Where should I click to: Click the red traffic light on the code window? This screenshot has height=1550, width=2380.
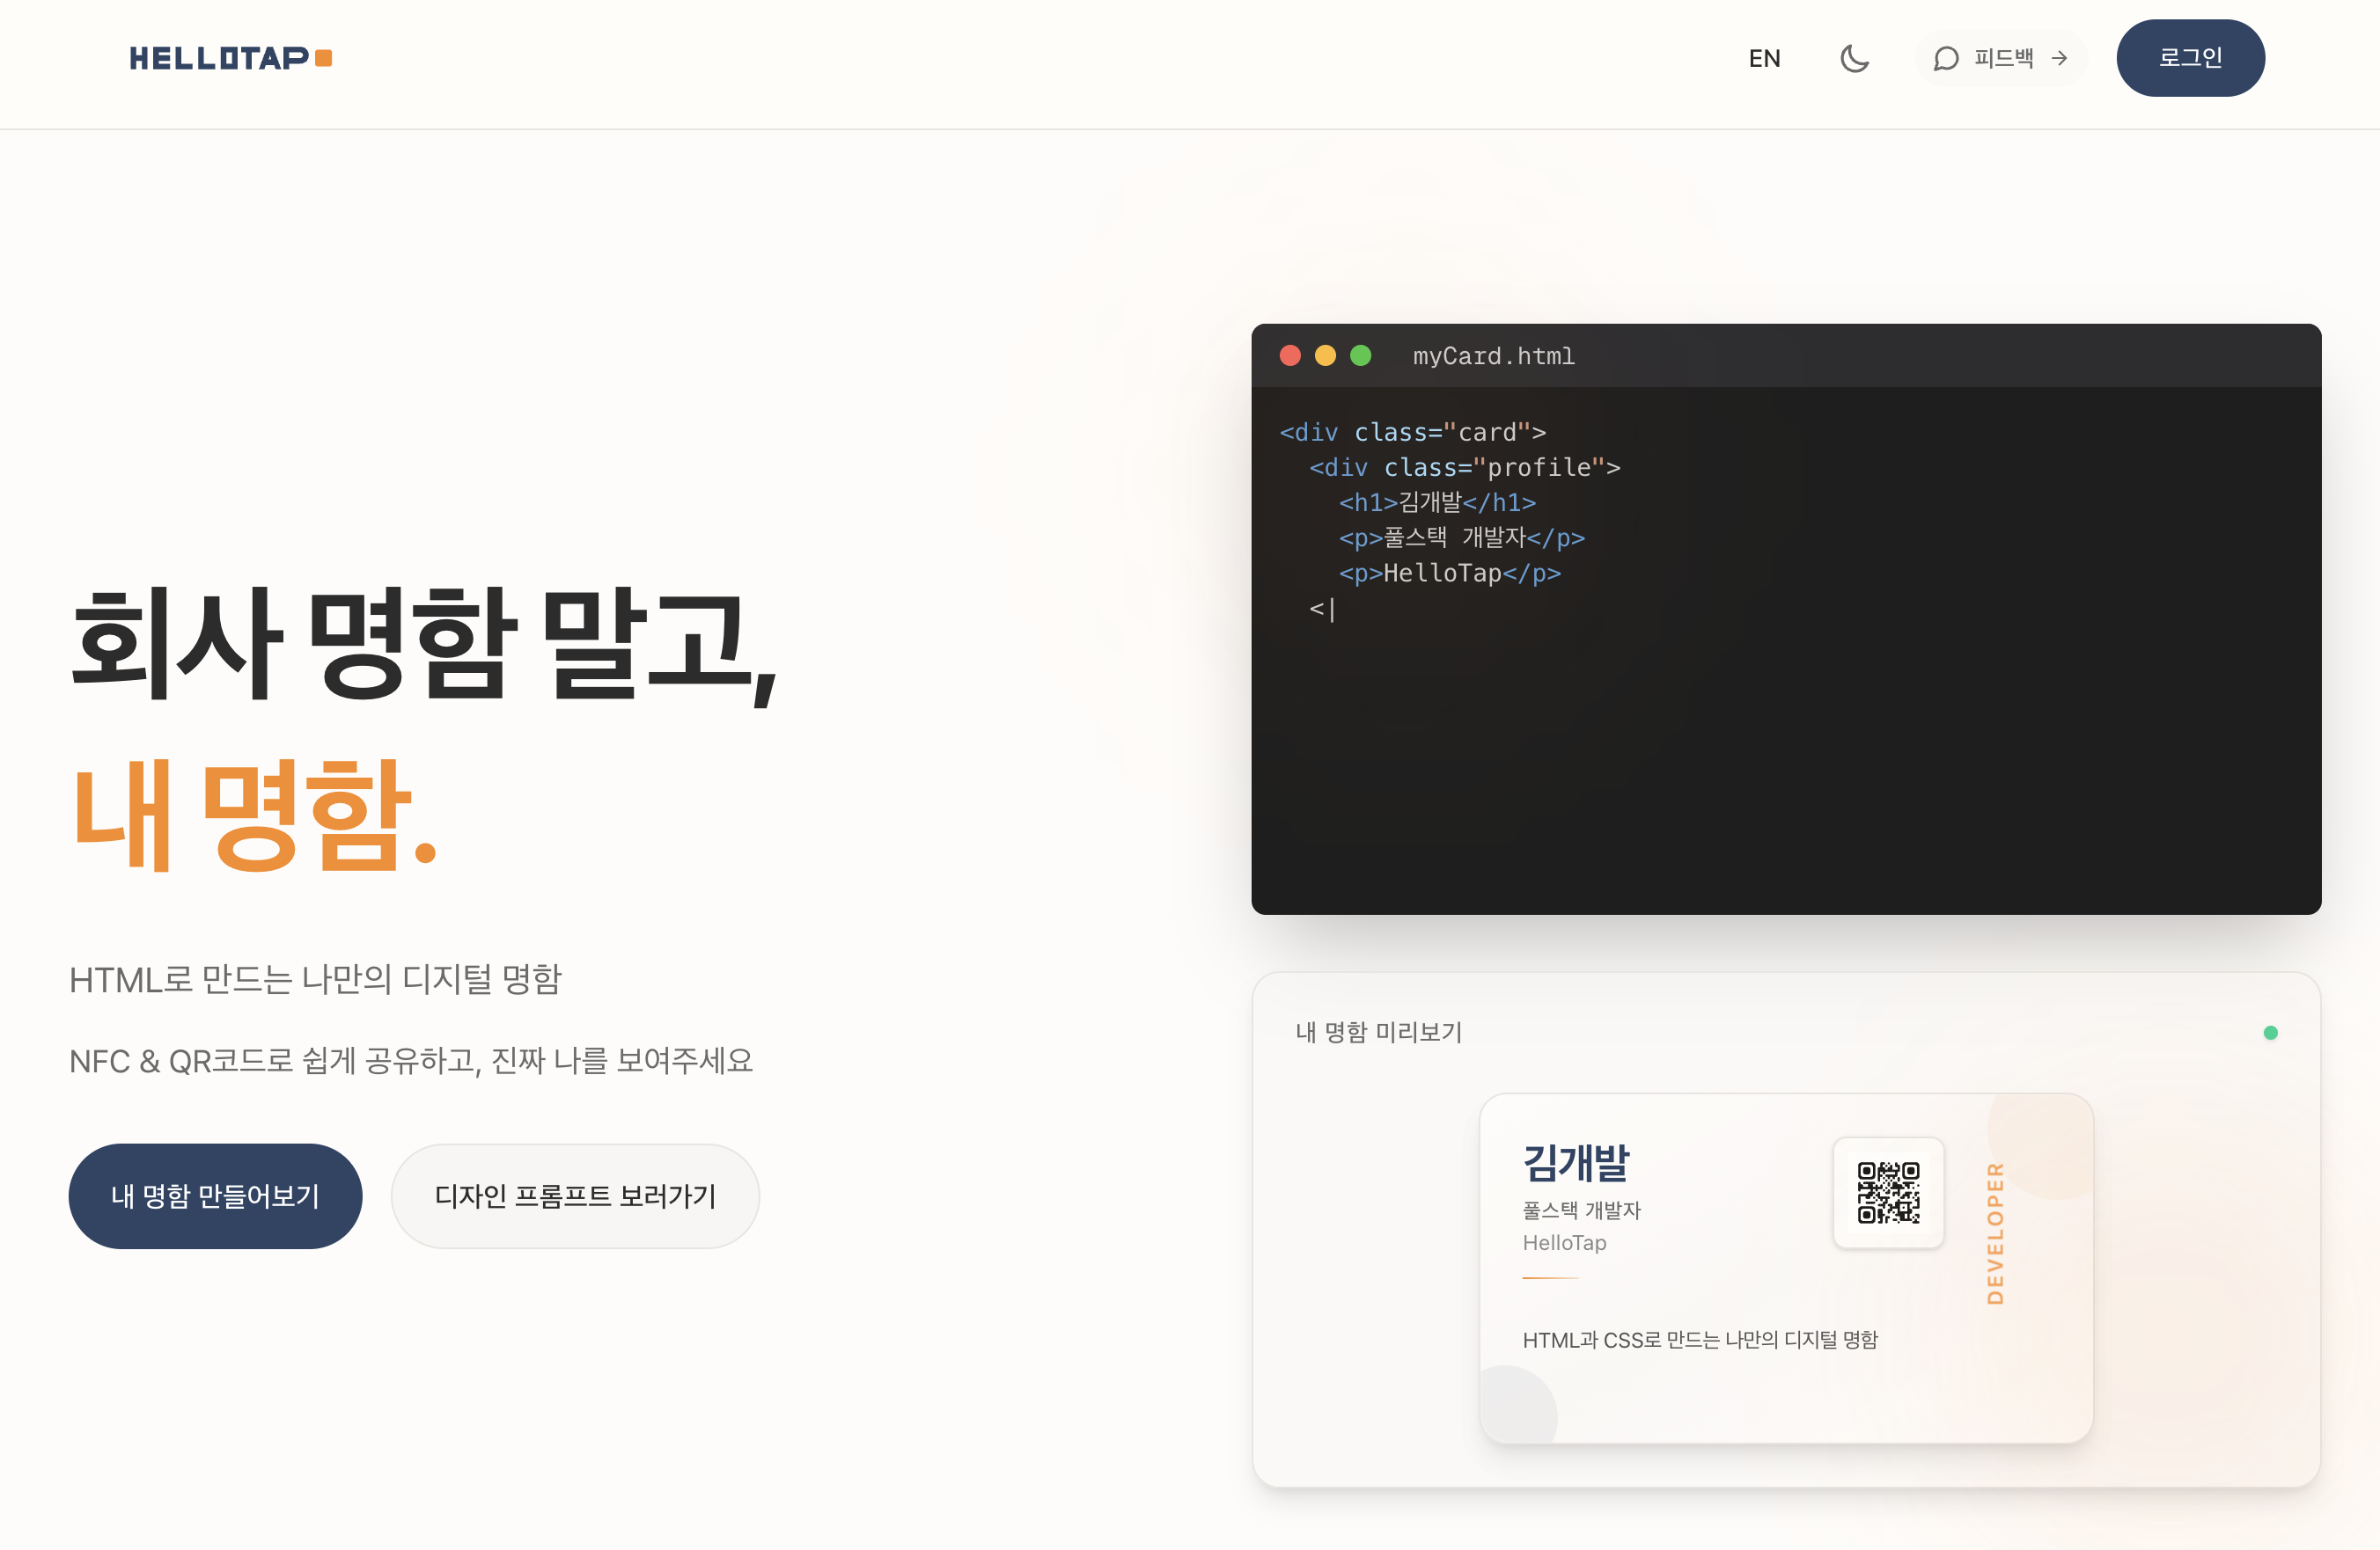point(1291,355)
